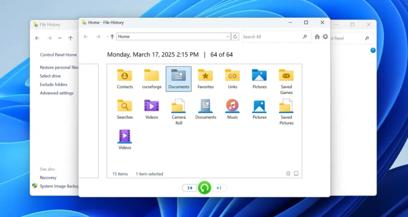Viewport: 408px width, 217px height.
Task: Select the Contacts folder
Action: coord(124,79)
